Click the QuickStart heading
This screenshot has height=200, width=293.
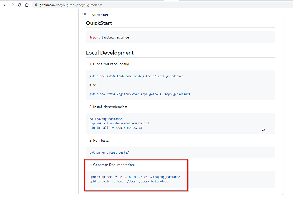click(99, 23)
